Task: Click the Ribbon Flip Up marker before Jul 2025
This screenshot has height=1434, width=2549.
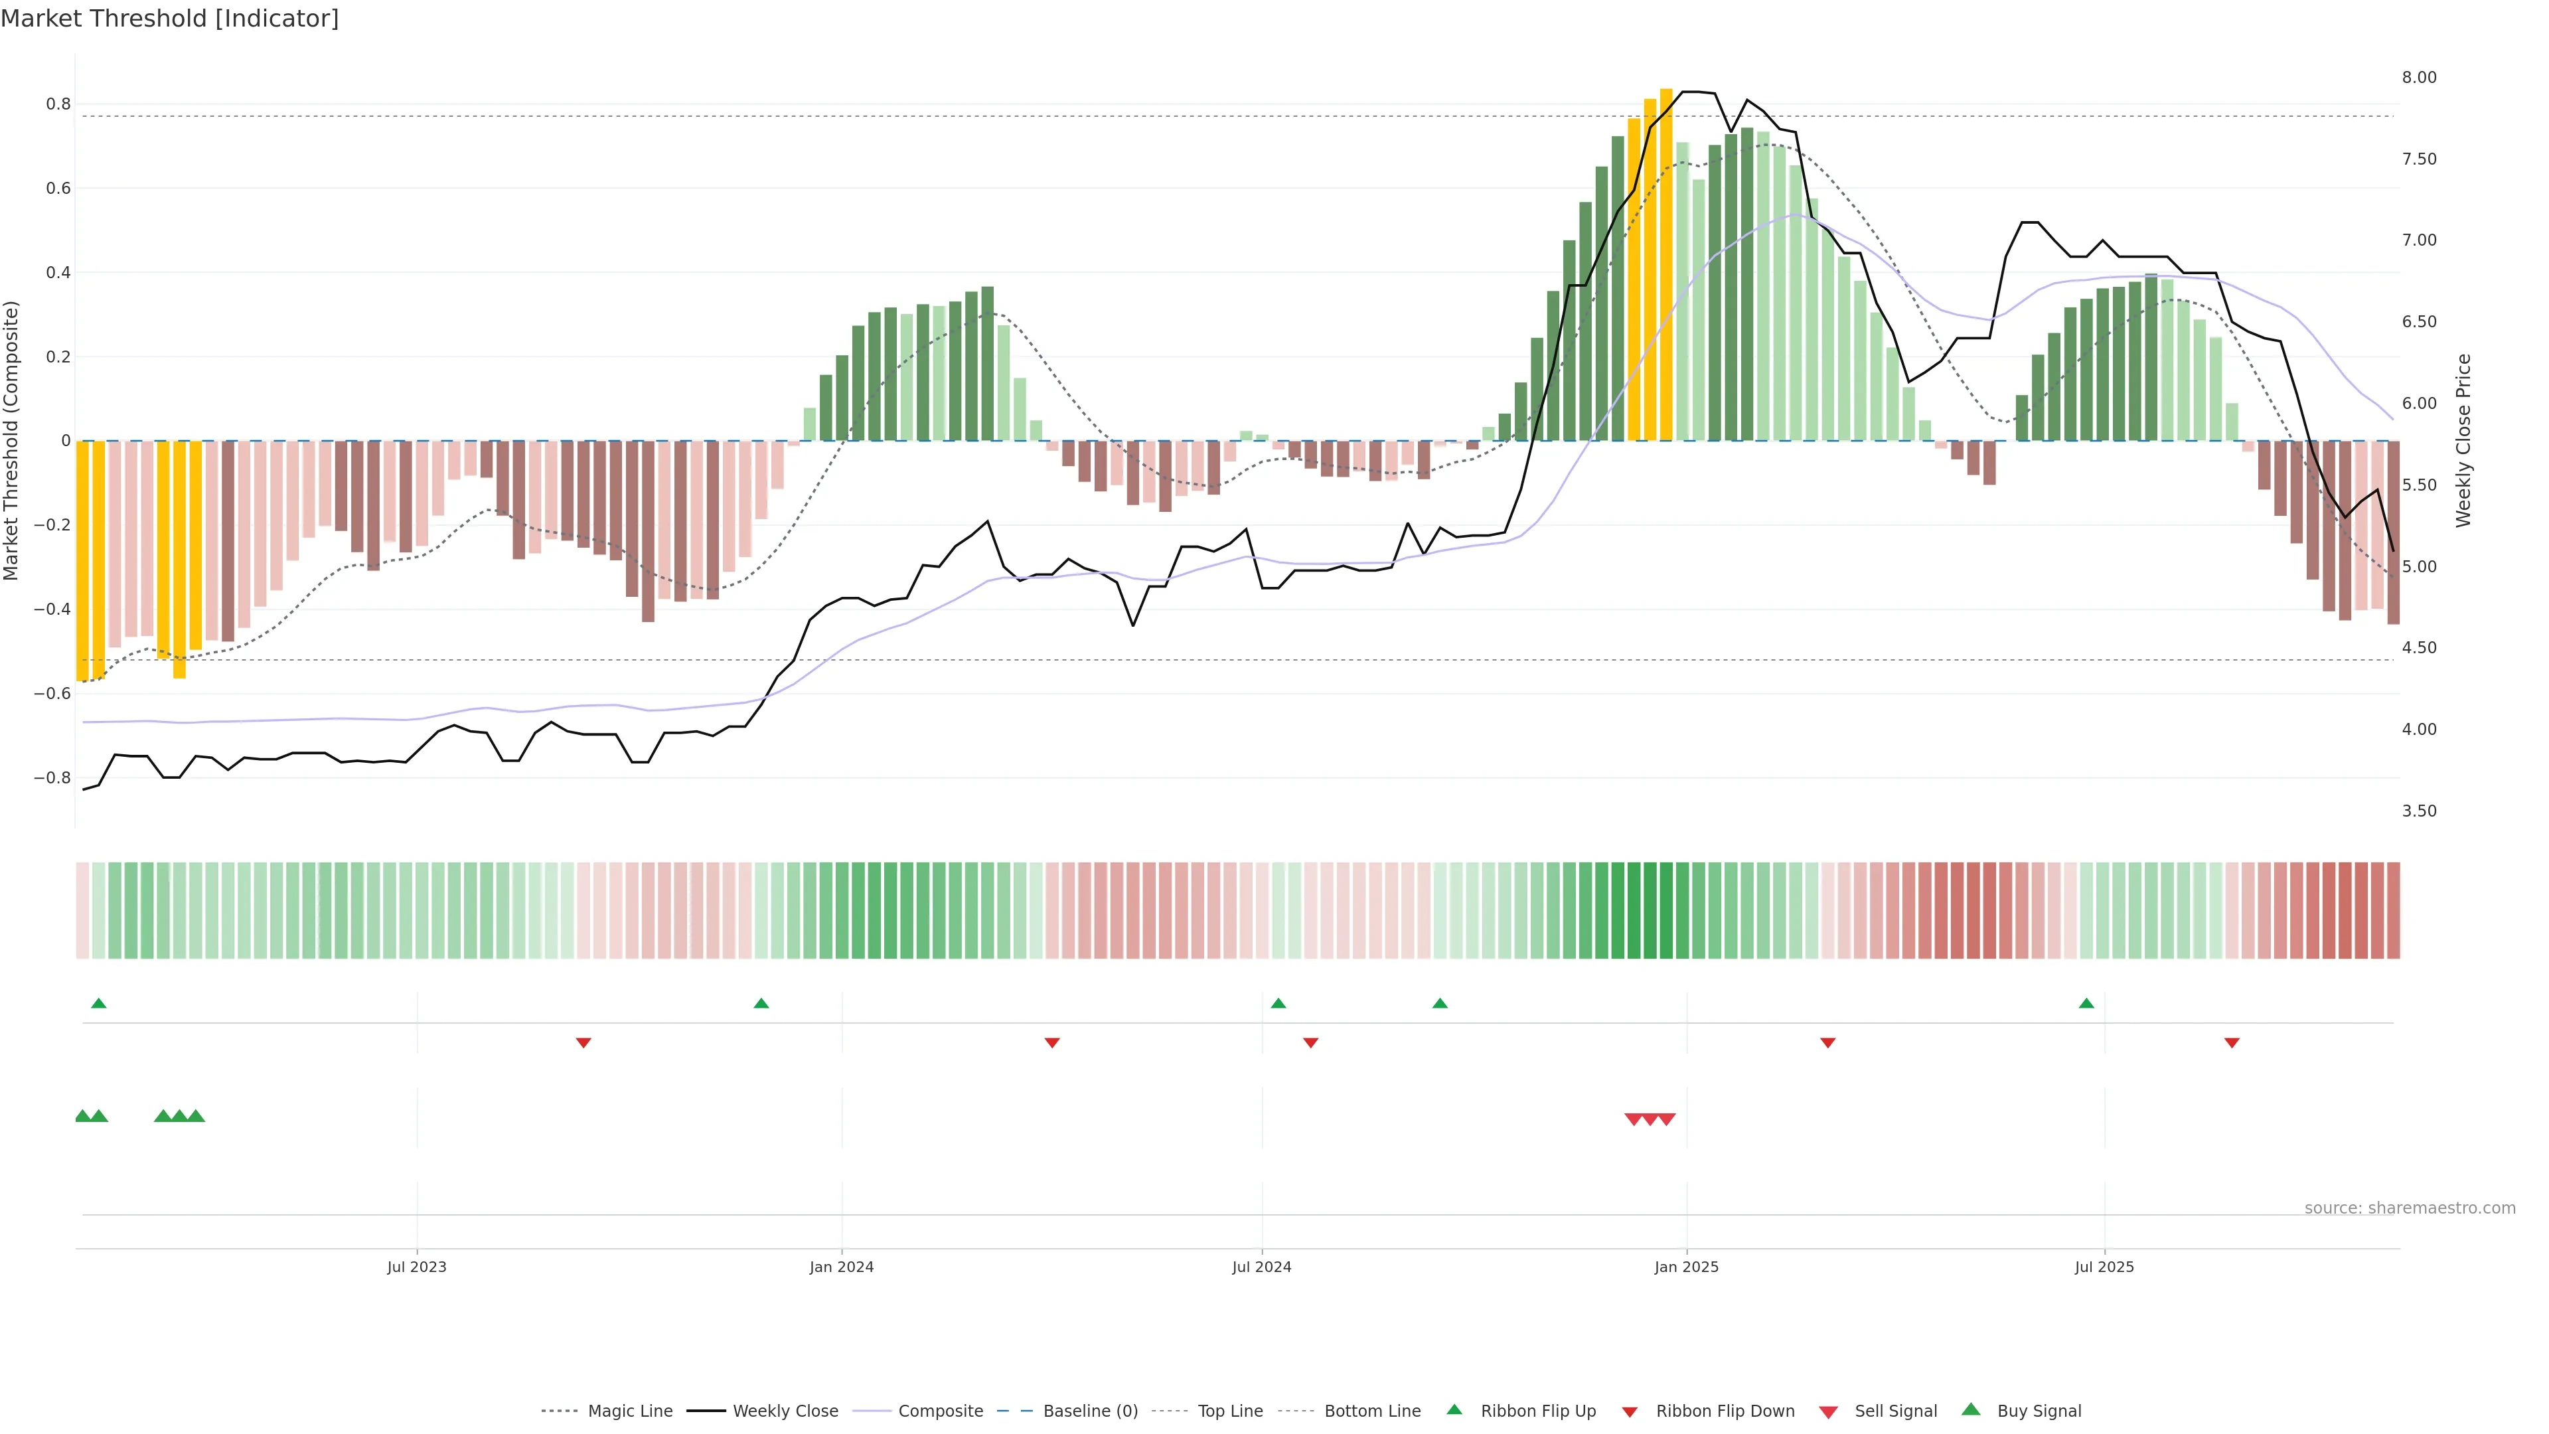Action: click(x=2087, y=1004)
